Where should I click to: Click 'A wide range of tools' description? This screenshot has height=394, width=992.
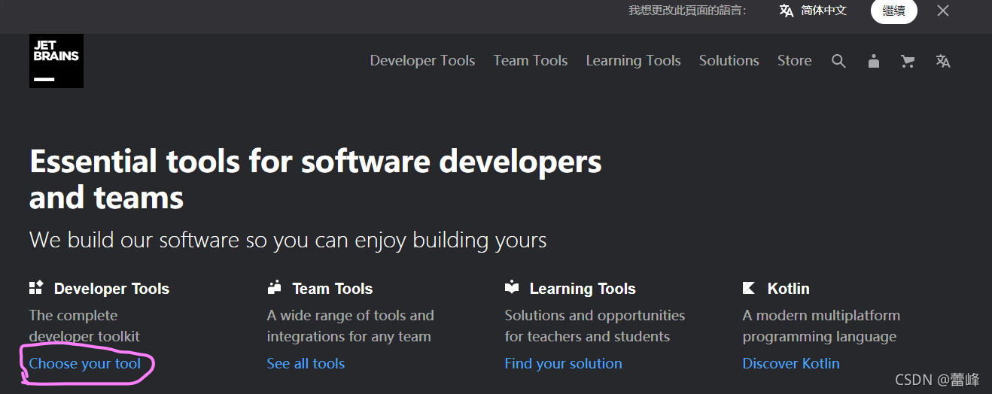(350, 326)
